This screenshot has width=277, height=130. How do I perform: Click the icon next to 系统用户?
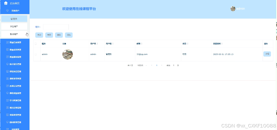click(x=7, y=11)
